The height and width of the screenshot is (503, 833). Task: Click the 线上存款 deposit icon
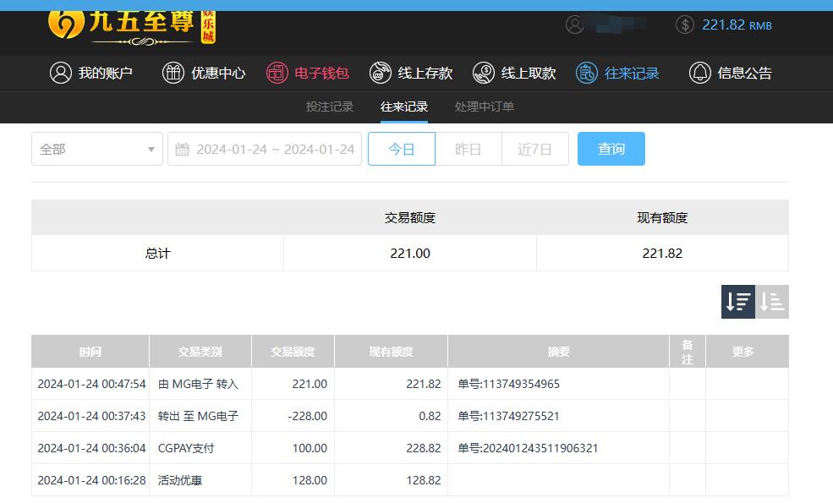coord(381,73)
